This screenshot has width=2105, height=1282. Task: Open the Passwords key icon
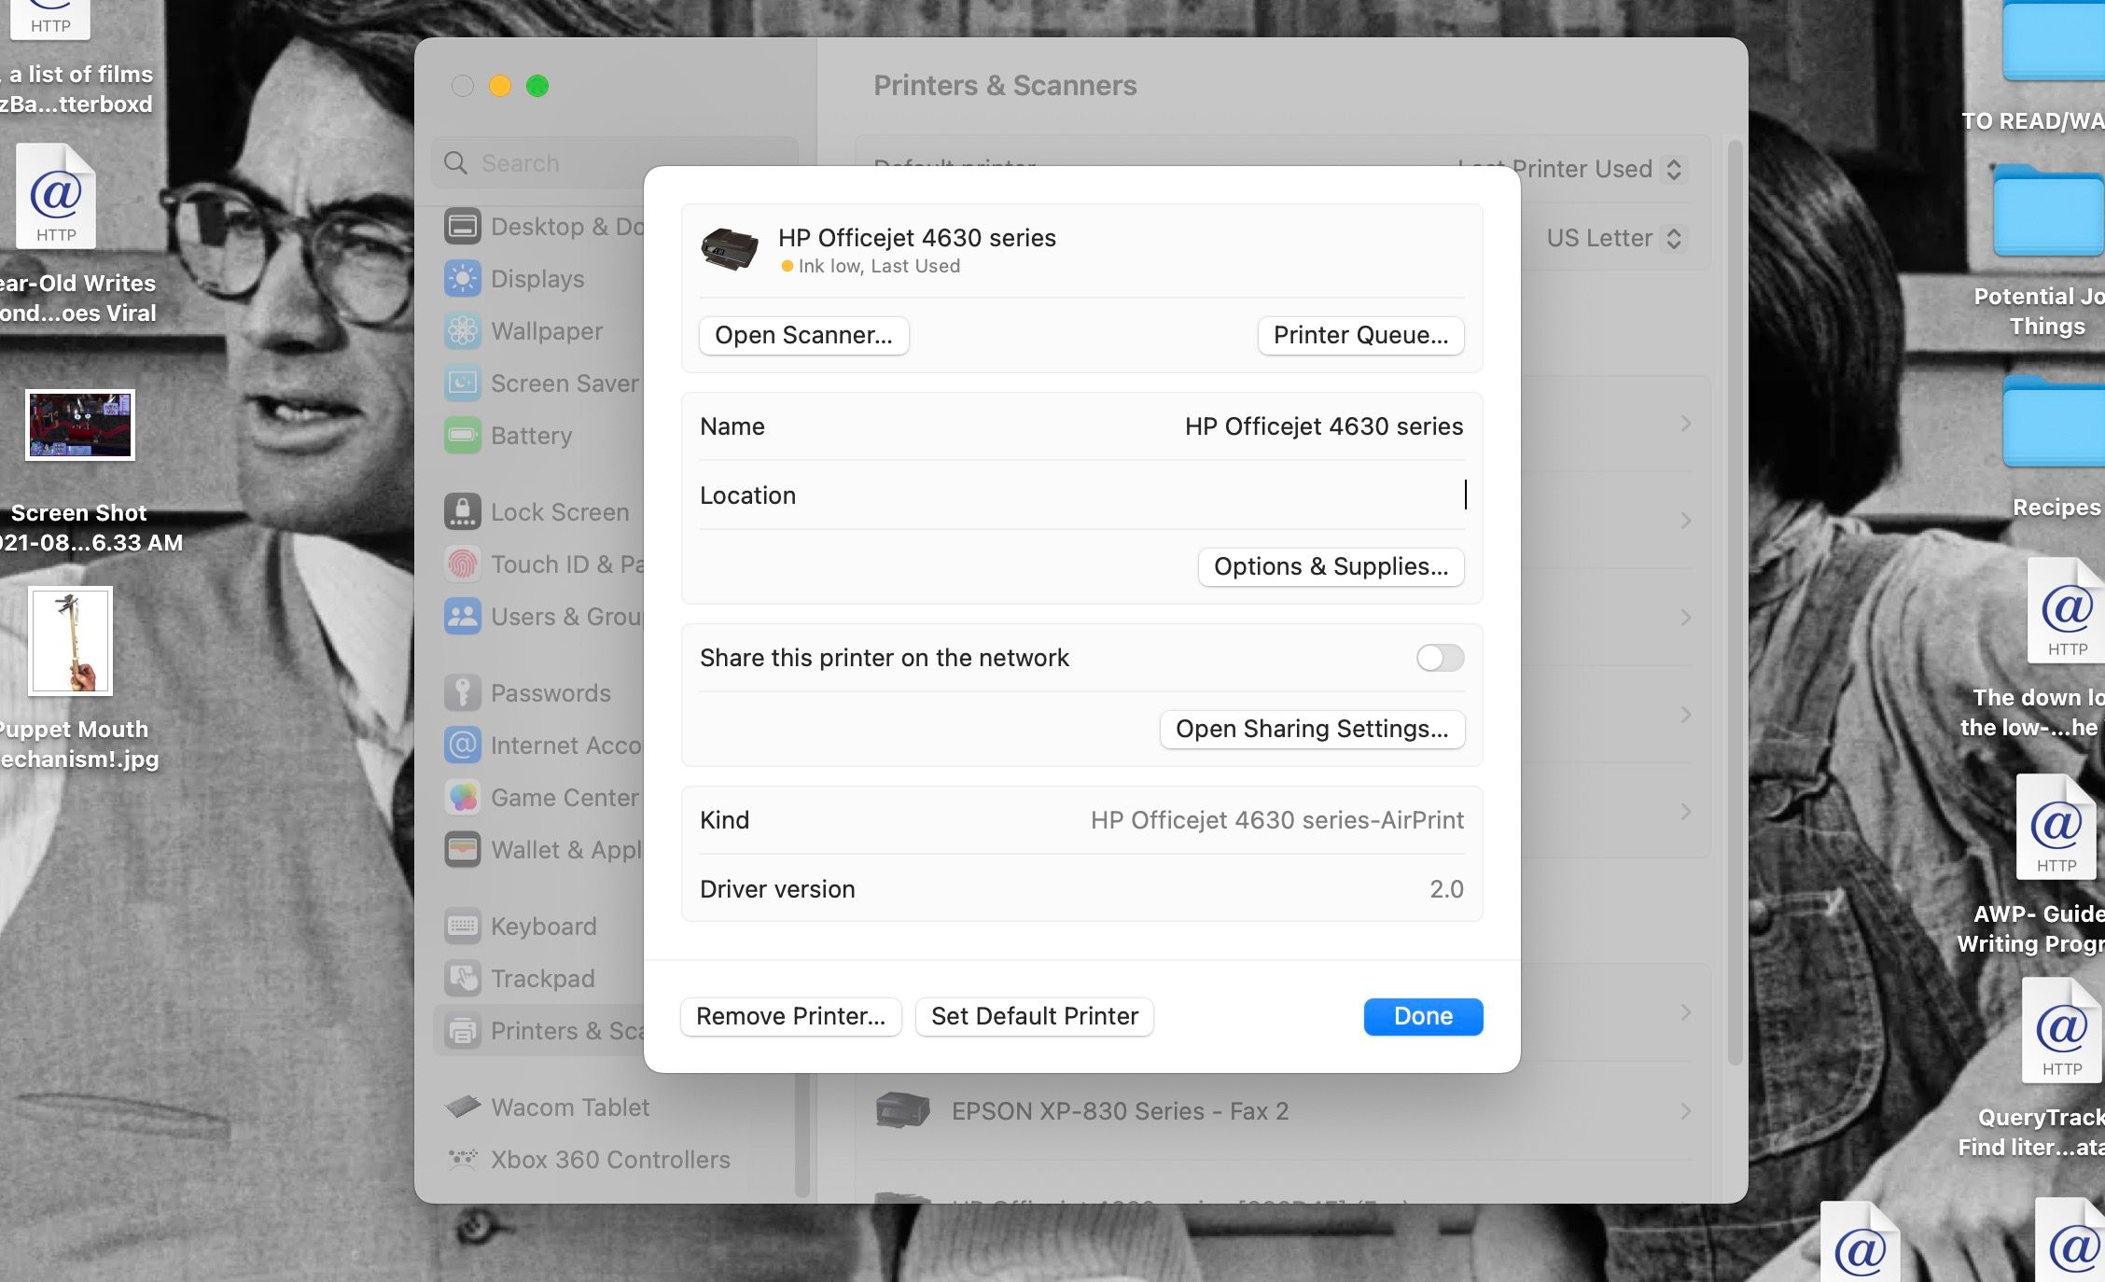tap(463, 693)
